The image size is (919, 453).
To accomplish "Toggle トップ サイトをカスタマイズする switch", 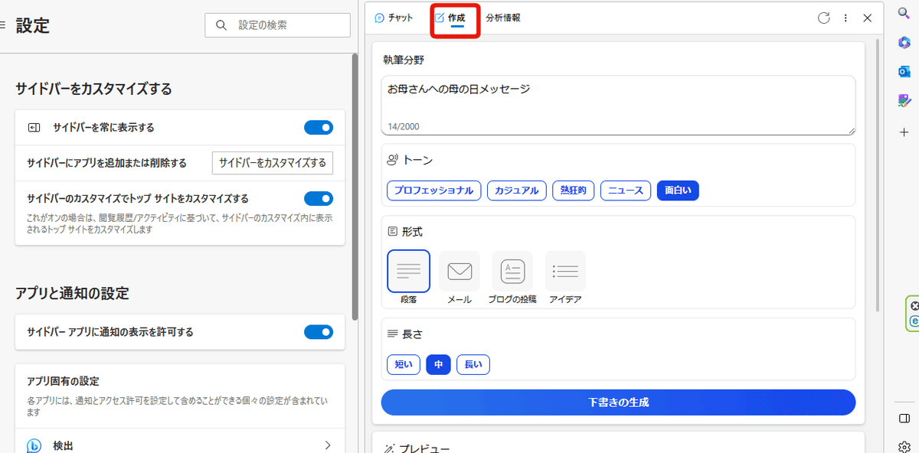I will click(319, 199).
